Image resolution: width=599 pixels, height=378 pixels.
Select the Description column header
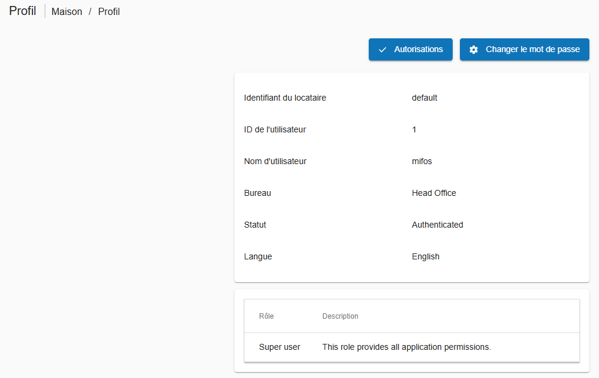click(340, 316)
